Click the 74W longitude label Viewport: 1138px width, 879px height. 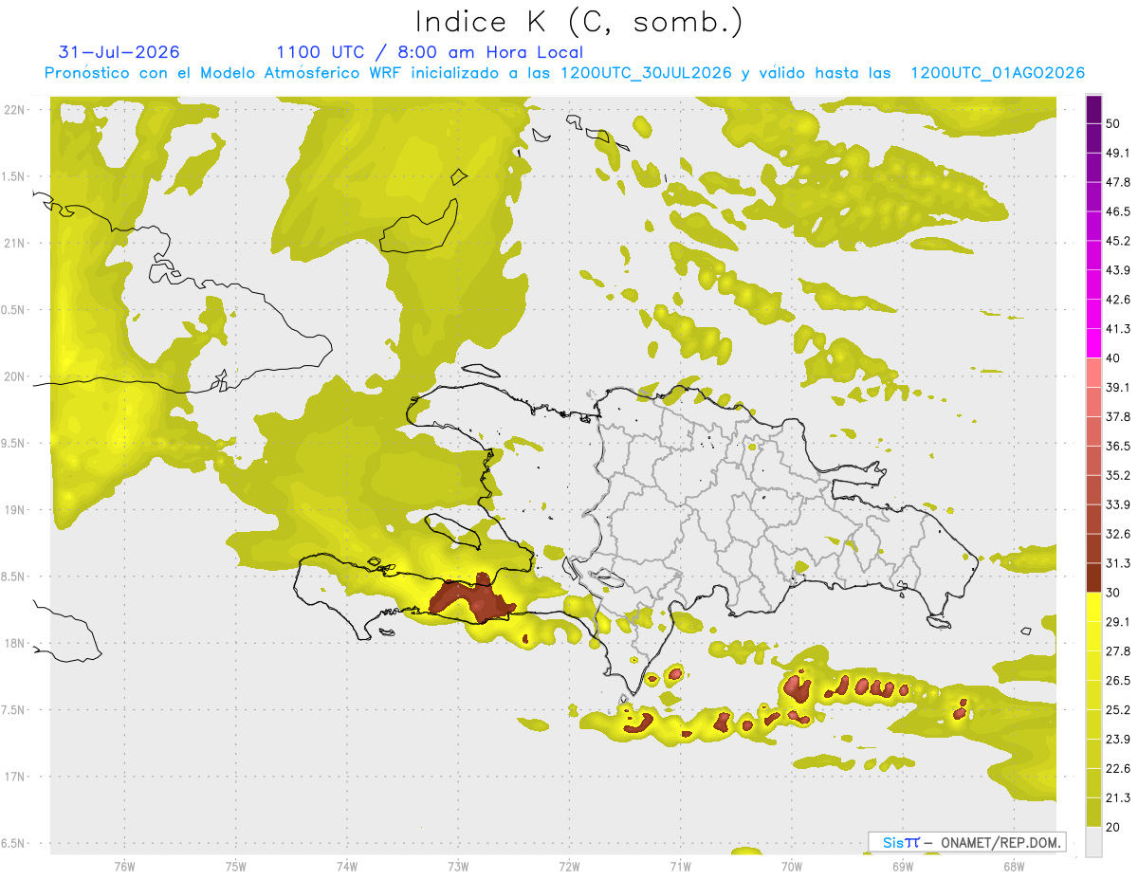point(347,867)
